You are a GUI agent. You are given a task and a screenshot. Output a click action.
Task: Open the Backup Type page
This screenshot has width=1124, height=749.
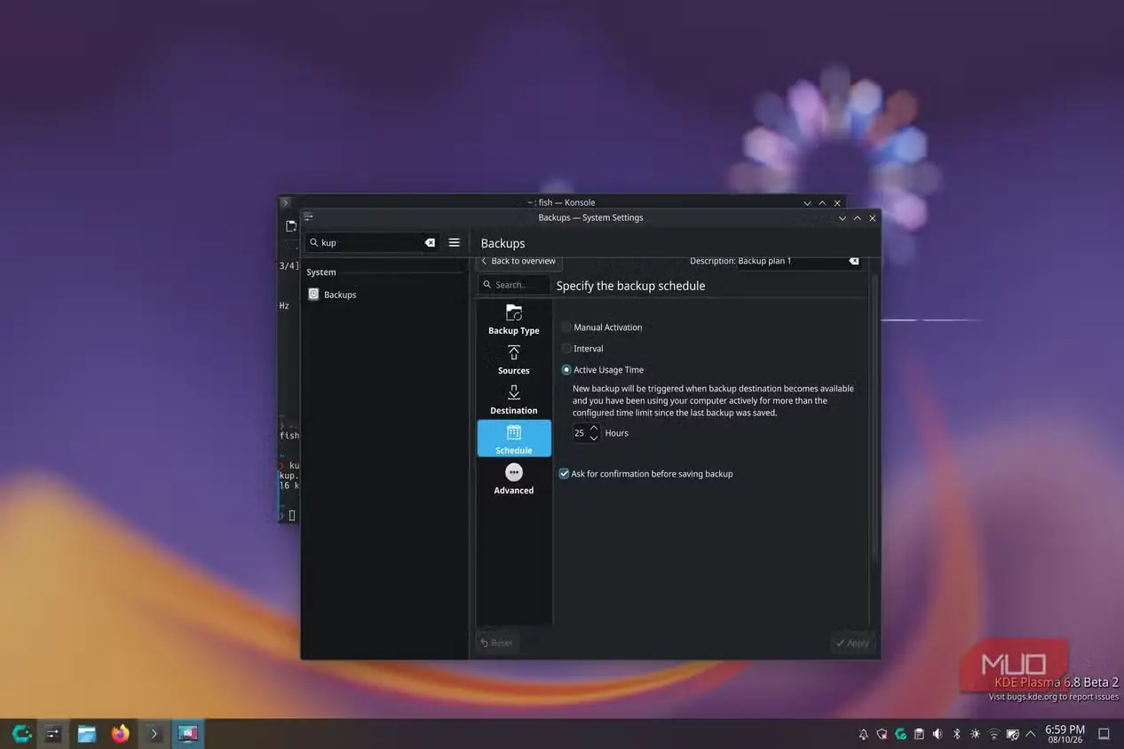coord(513,319)
